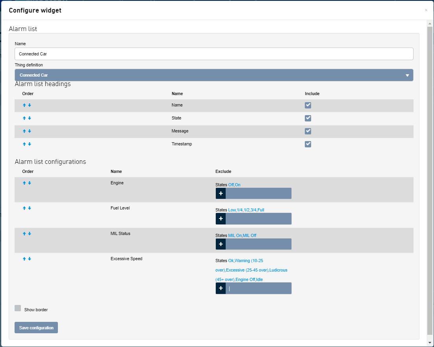Click plus button for Engine exclude states
The height and width of the screenshot is (347, 434).
[x=221, y=193]
